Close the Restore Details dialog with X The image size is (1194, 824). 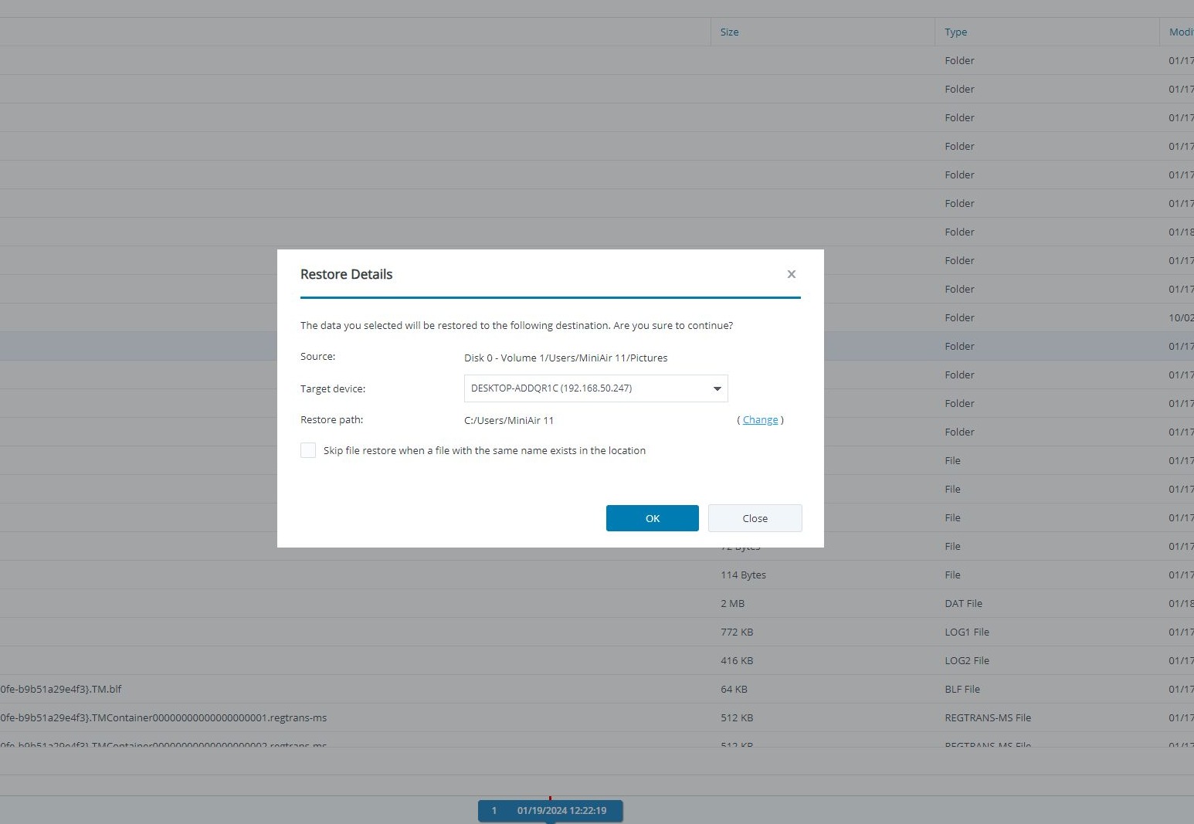[x=791, y=274]
